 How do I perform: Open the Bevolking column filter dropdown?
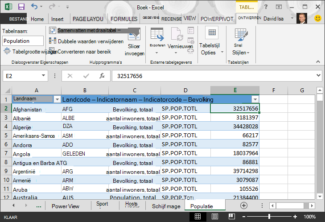(255, 99)
